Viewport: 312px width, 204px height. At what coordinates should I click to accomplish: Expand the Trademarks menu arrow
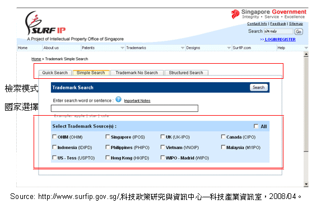point(183,48)
